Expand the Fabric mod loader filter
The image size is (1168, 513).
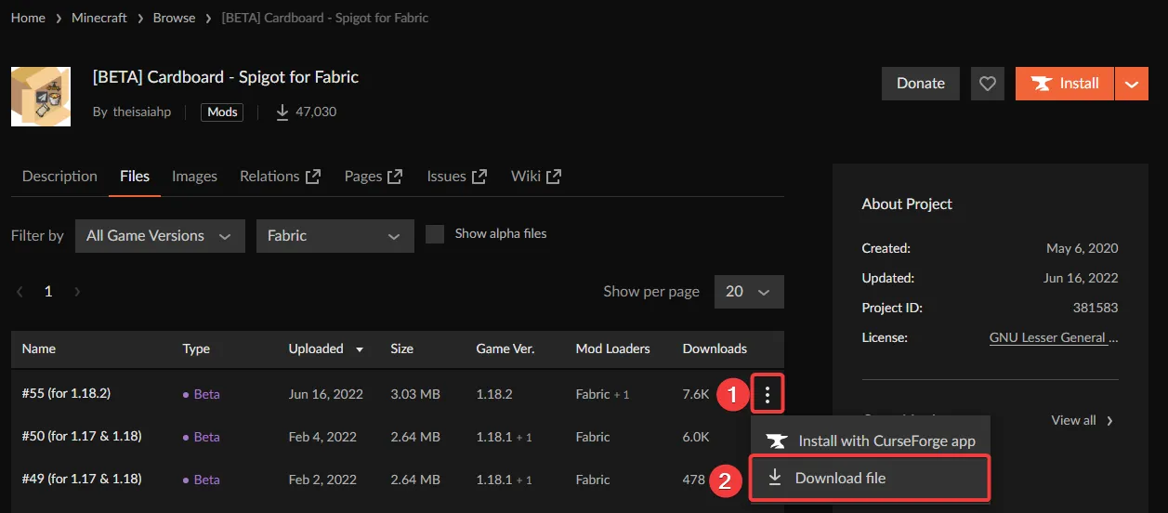(x=335, y=236)
